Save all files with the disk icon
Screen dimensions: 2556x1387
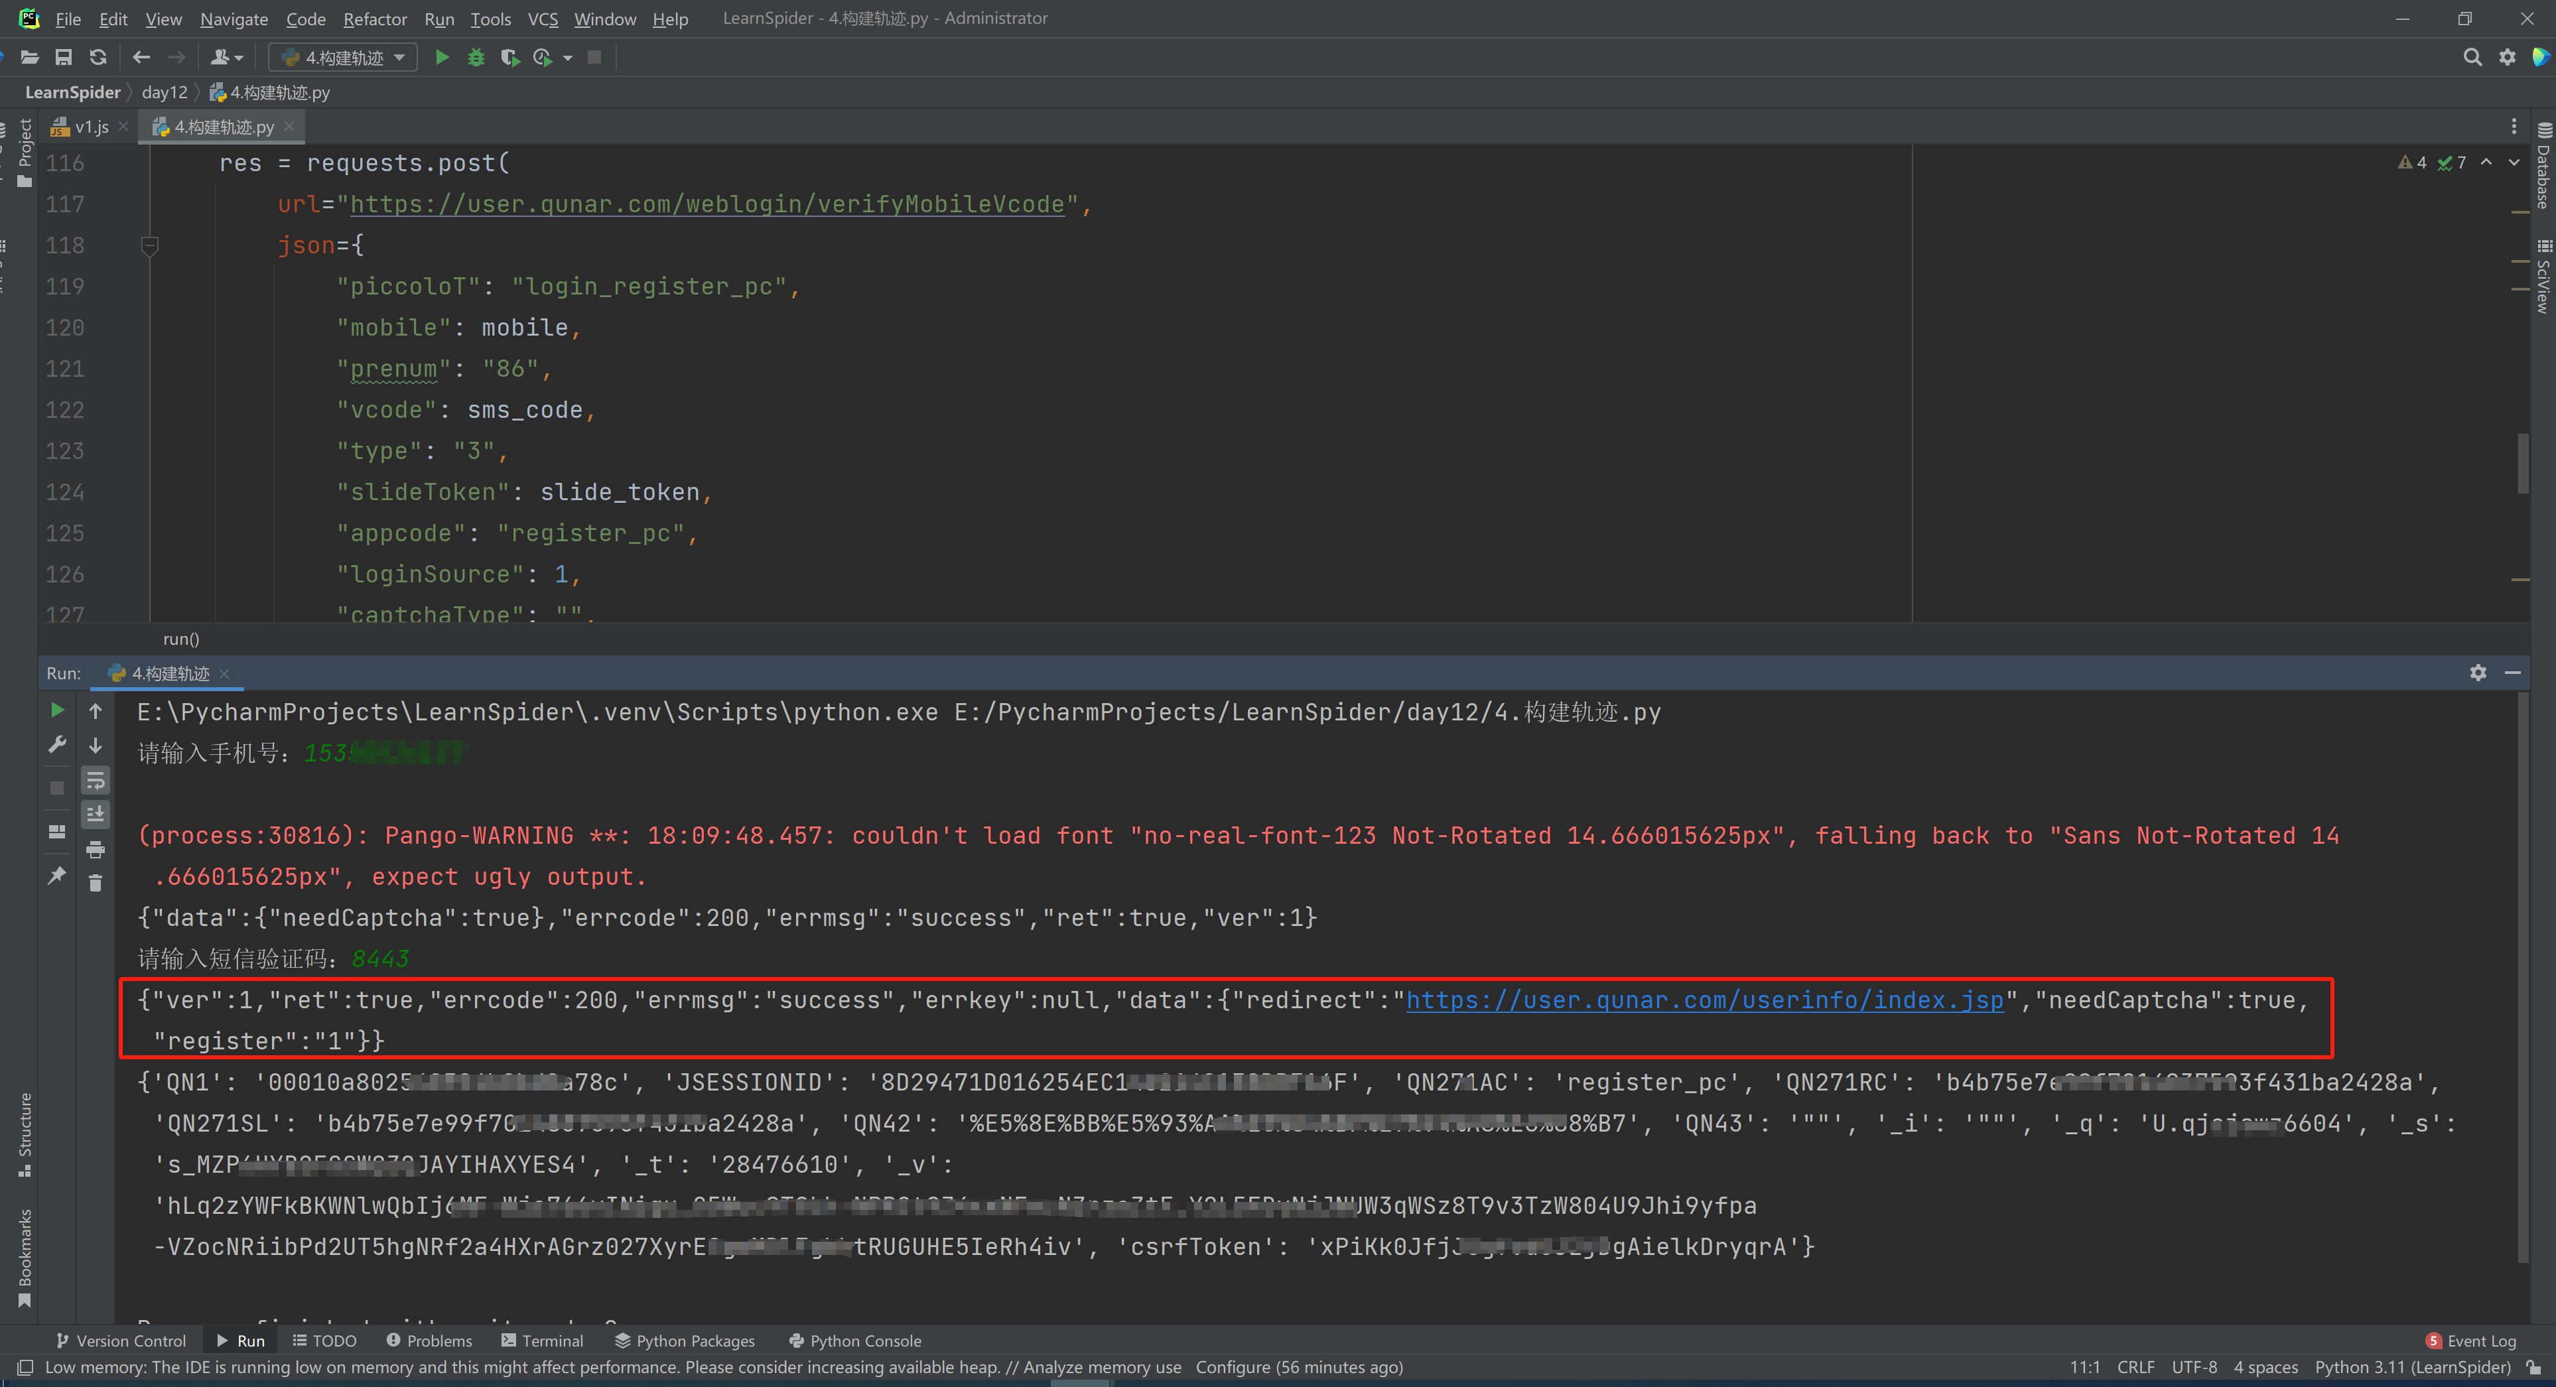click(x=64, y=58)
